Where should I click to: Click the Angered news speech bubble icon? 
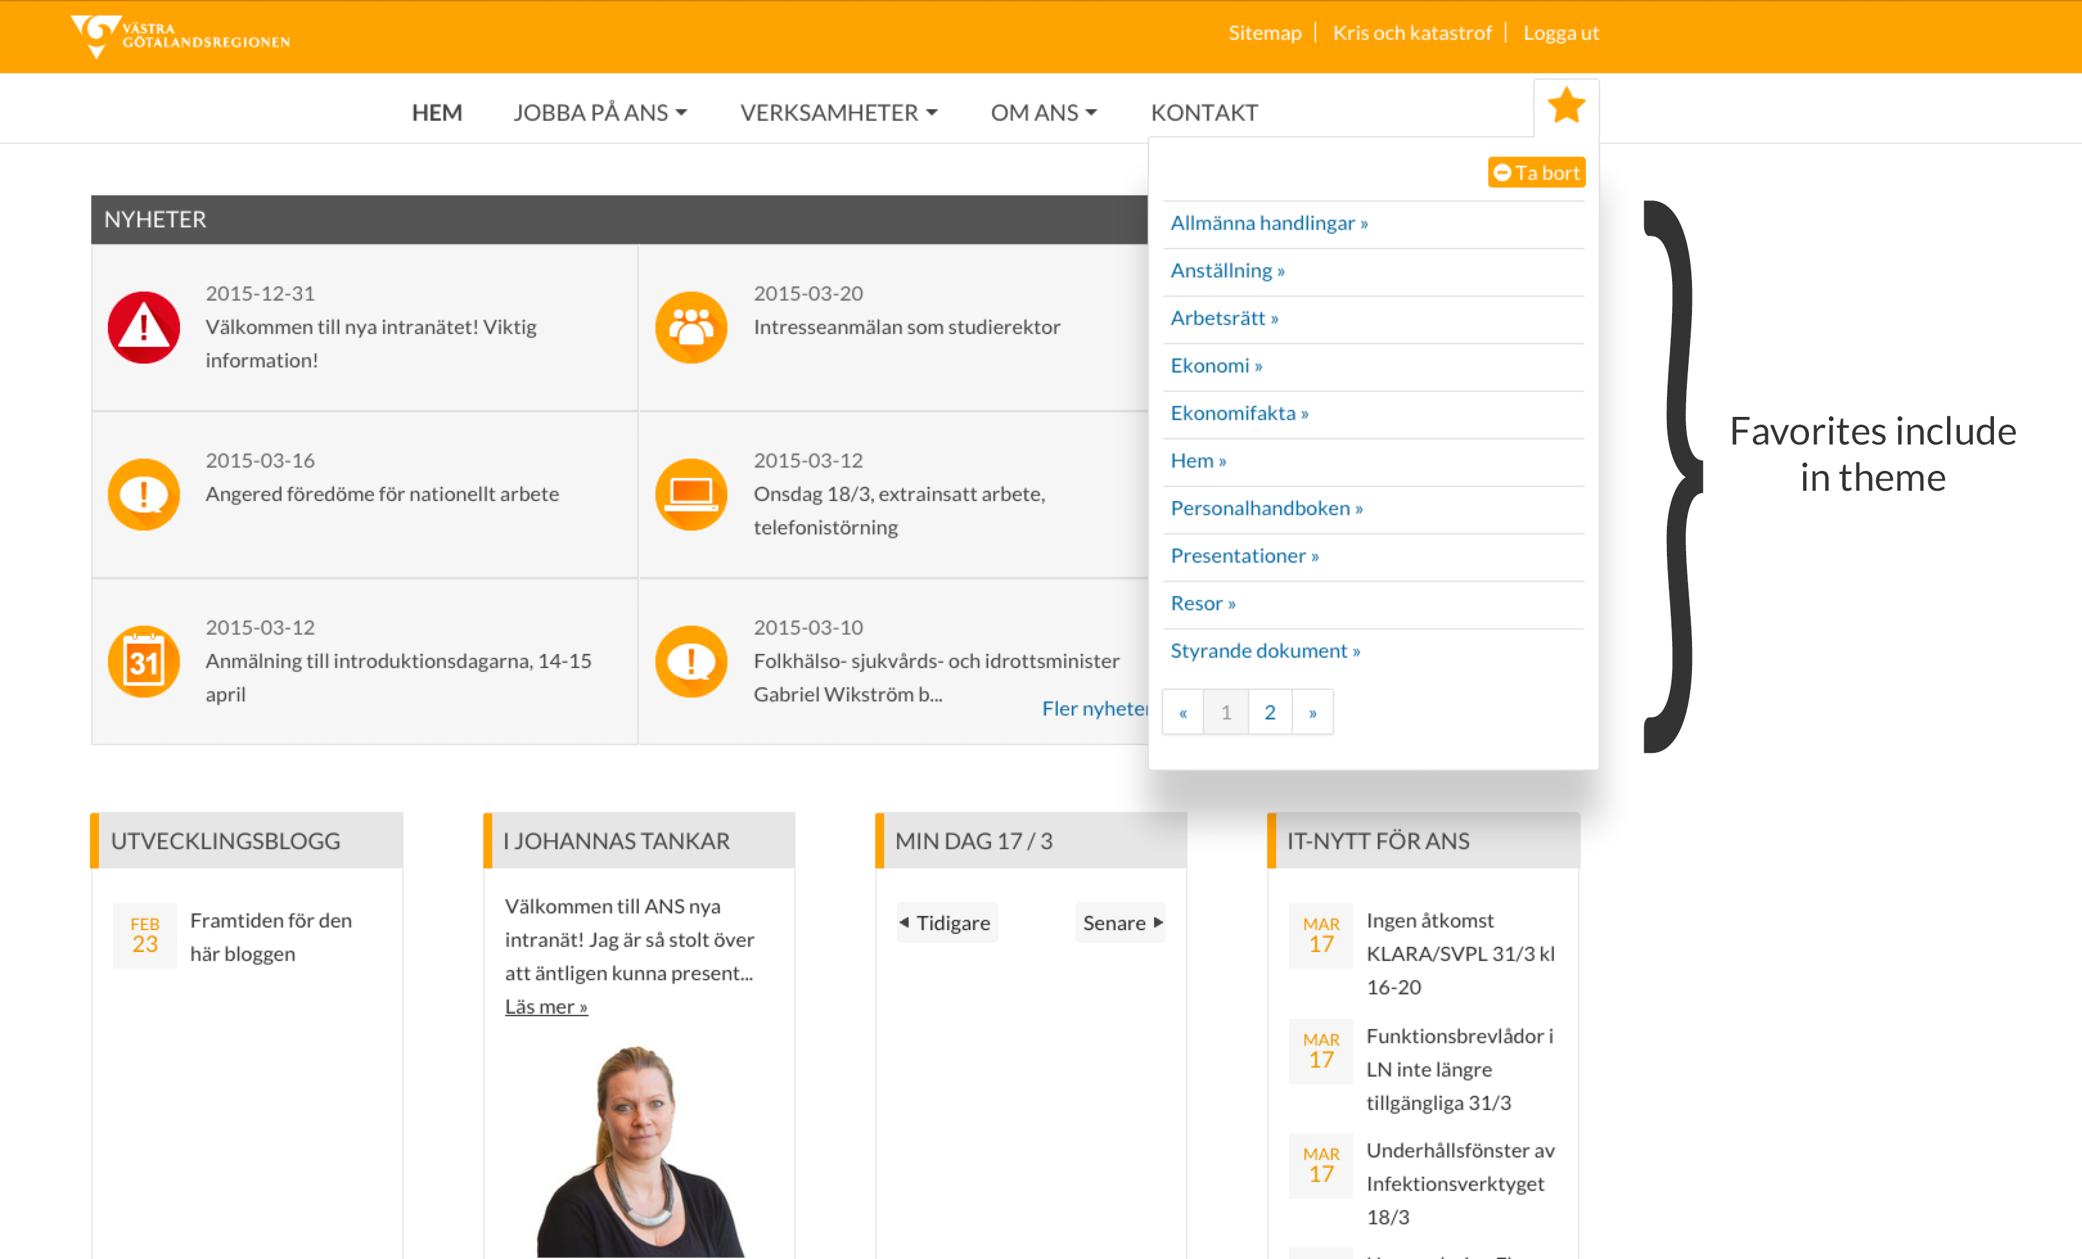point(144,494)
